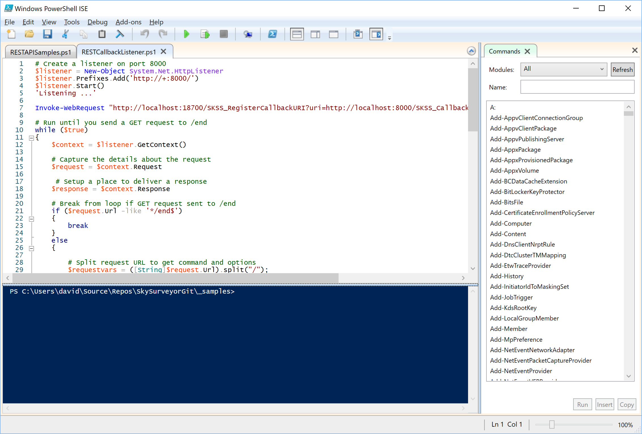The height and width of the screenshot is (434, 642).
Task: Select Add-Computer in command list
Action: 511,223
